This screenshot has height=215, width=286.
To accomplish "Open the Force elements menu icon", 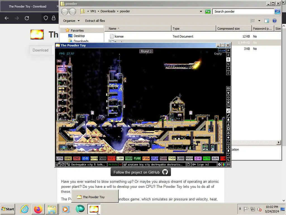I will click(228, 106).
